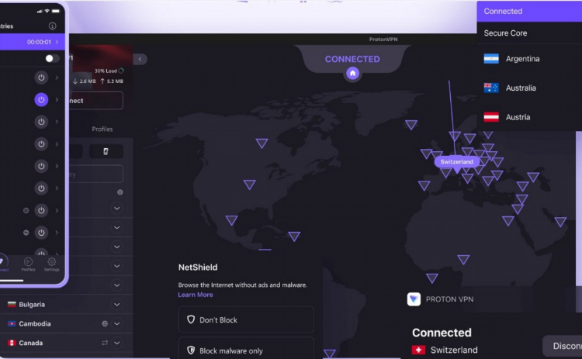582x359 pixels.
Task: Select the Don't Block option
Action: (x=246, y=319)
